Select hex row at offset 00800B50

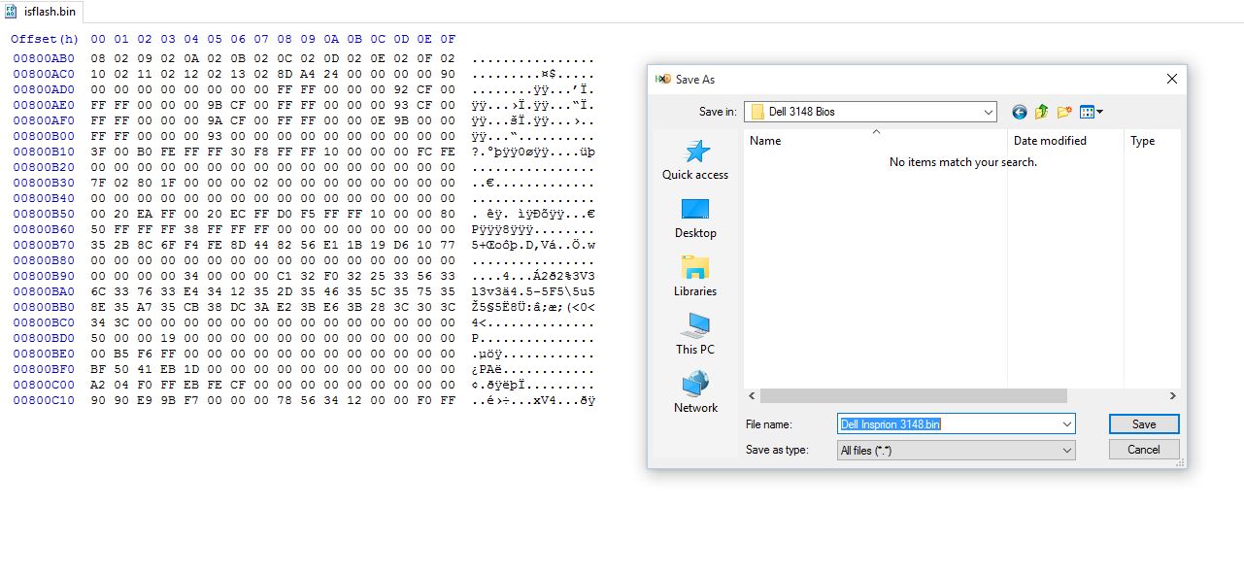pyautogui.click(x=303, y=215)
